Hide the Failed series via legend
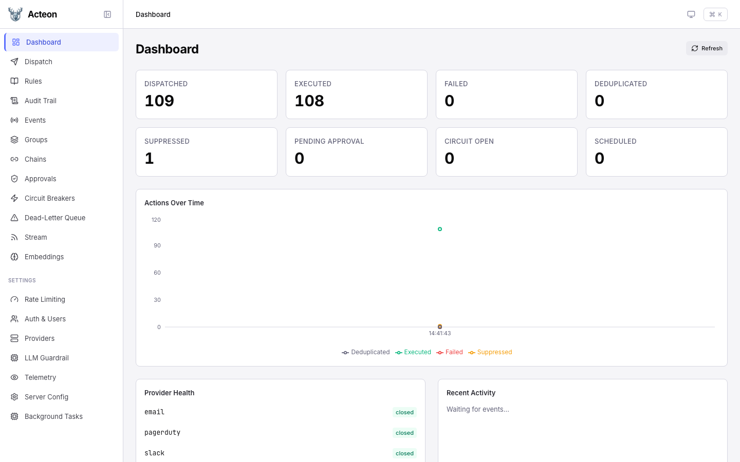Screen dimensions: 740x462 pos(449,352)
